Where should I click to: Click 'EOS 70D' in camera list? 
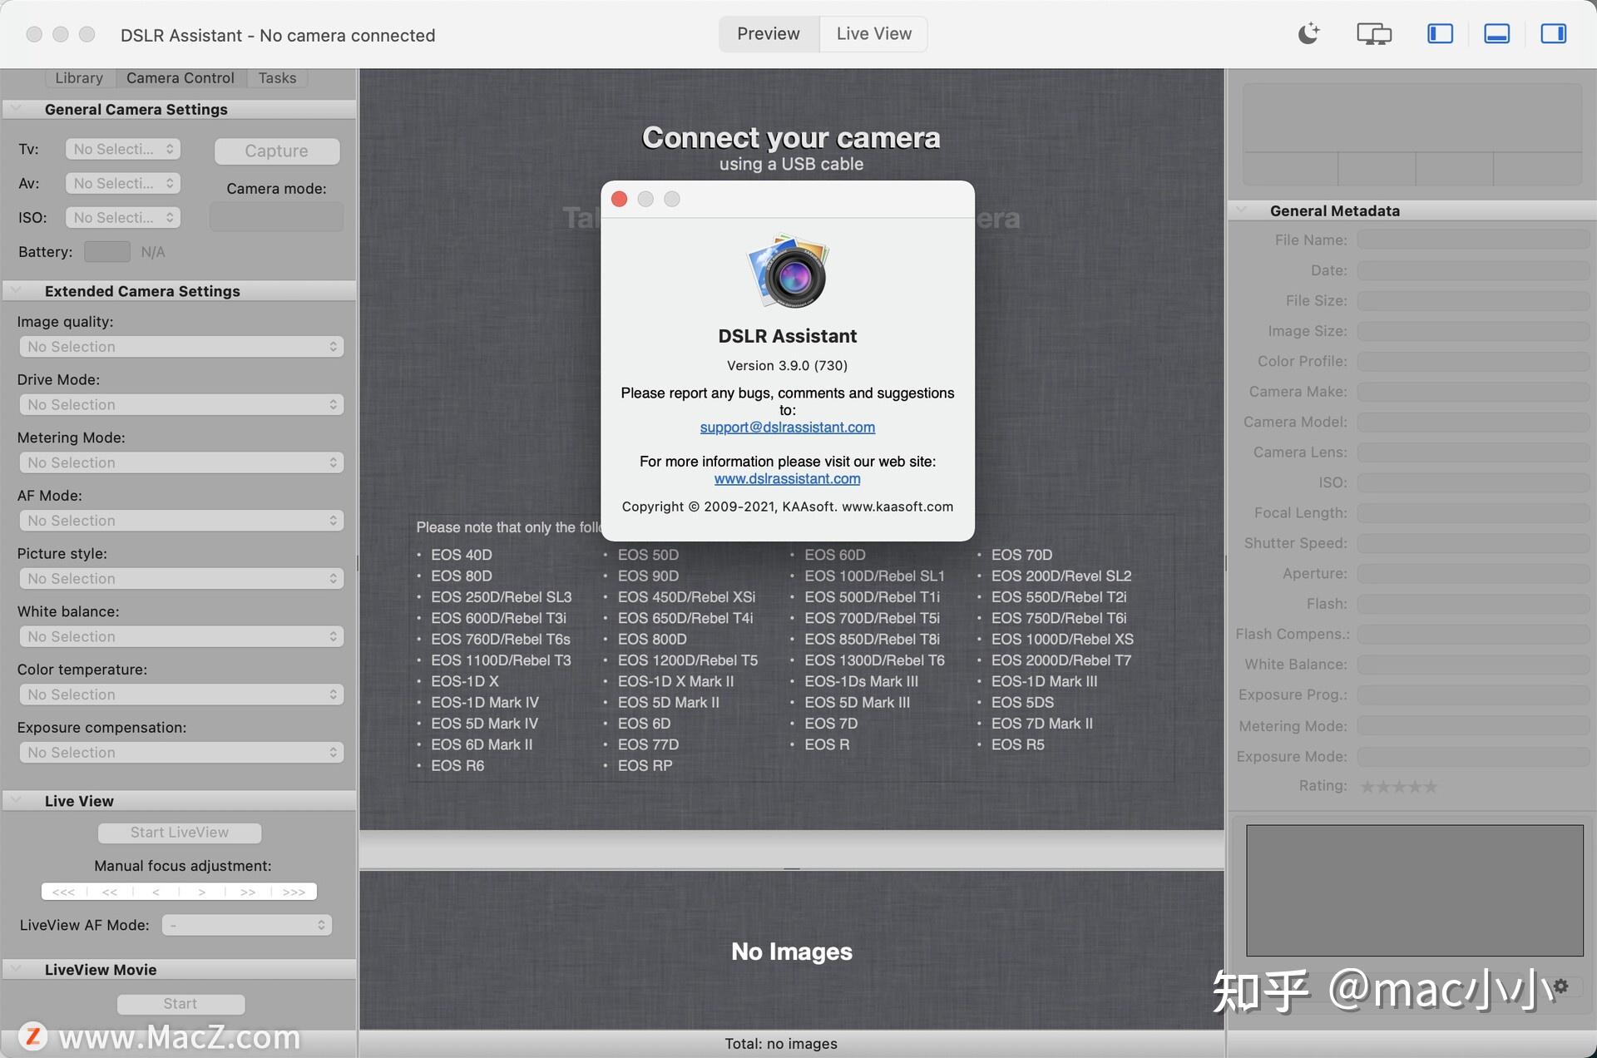pyautogui.click(x=1021, y=555)
